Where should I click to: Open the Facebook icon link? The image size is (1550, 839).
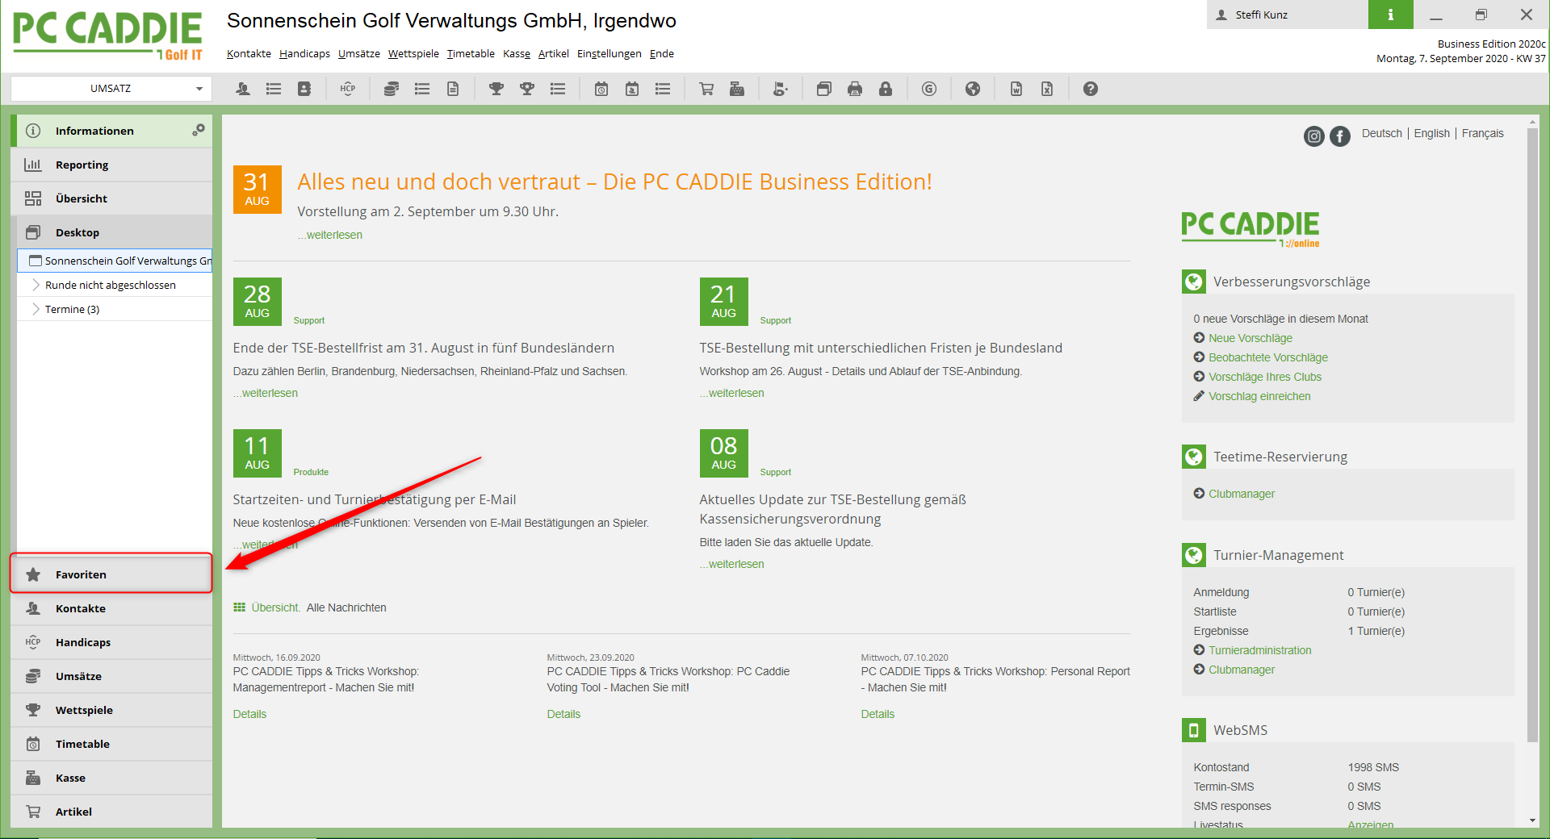(x=1340, y=136)
